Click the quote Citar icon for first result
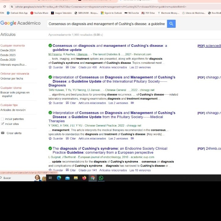The width and height of the screenshot is (221, 221). pyautogui.click(x=67, y=67)
